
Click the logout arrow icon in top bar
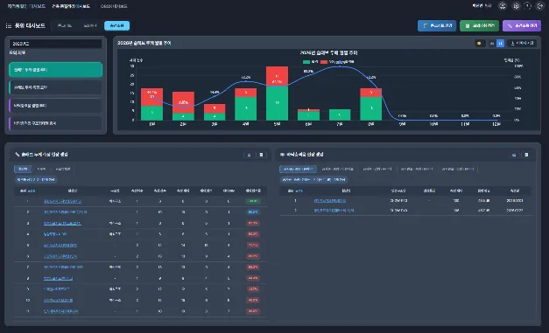click(540, 6)
